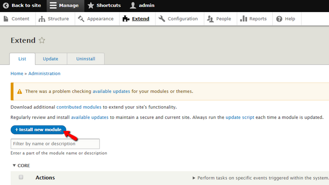
Task: Follow the Administration breadcrumb link
Action: 44,73
